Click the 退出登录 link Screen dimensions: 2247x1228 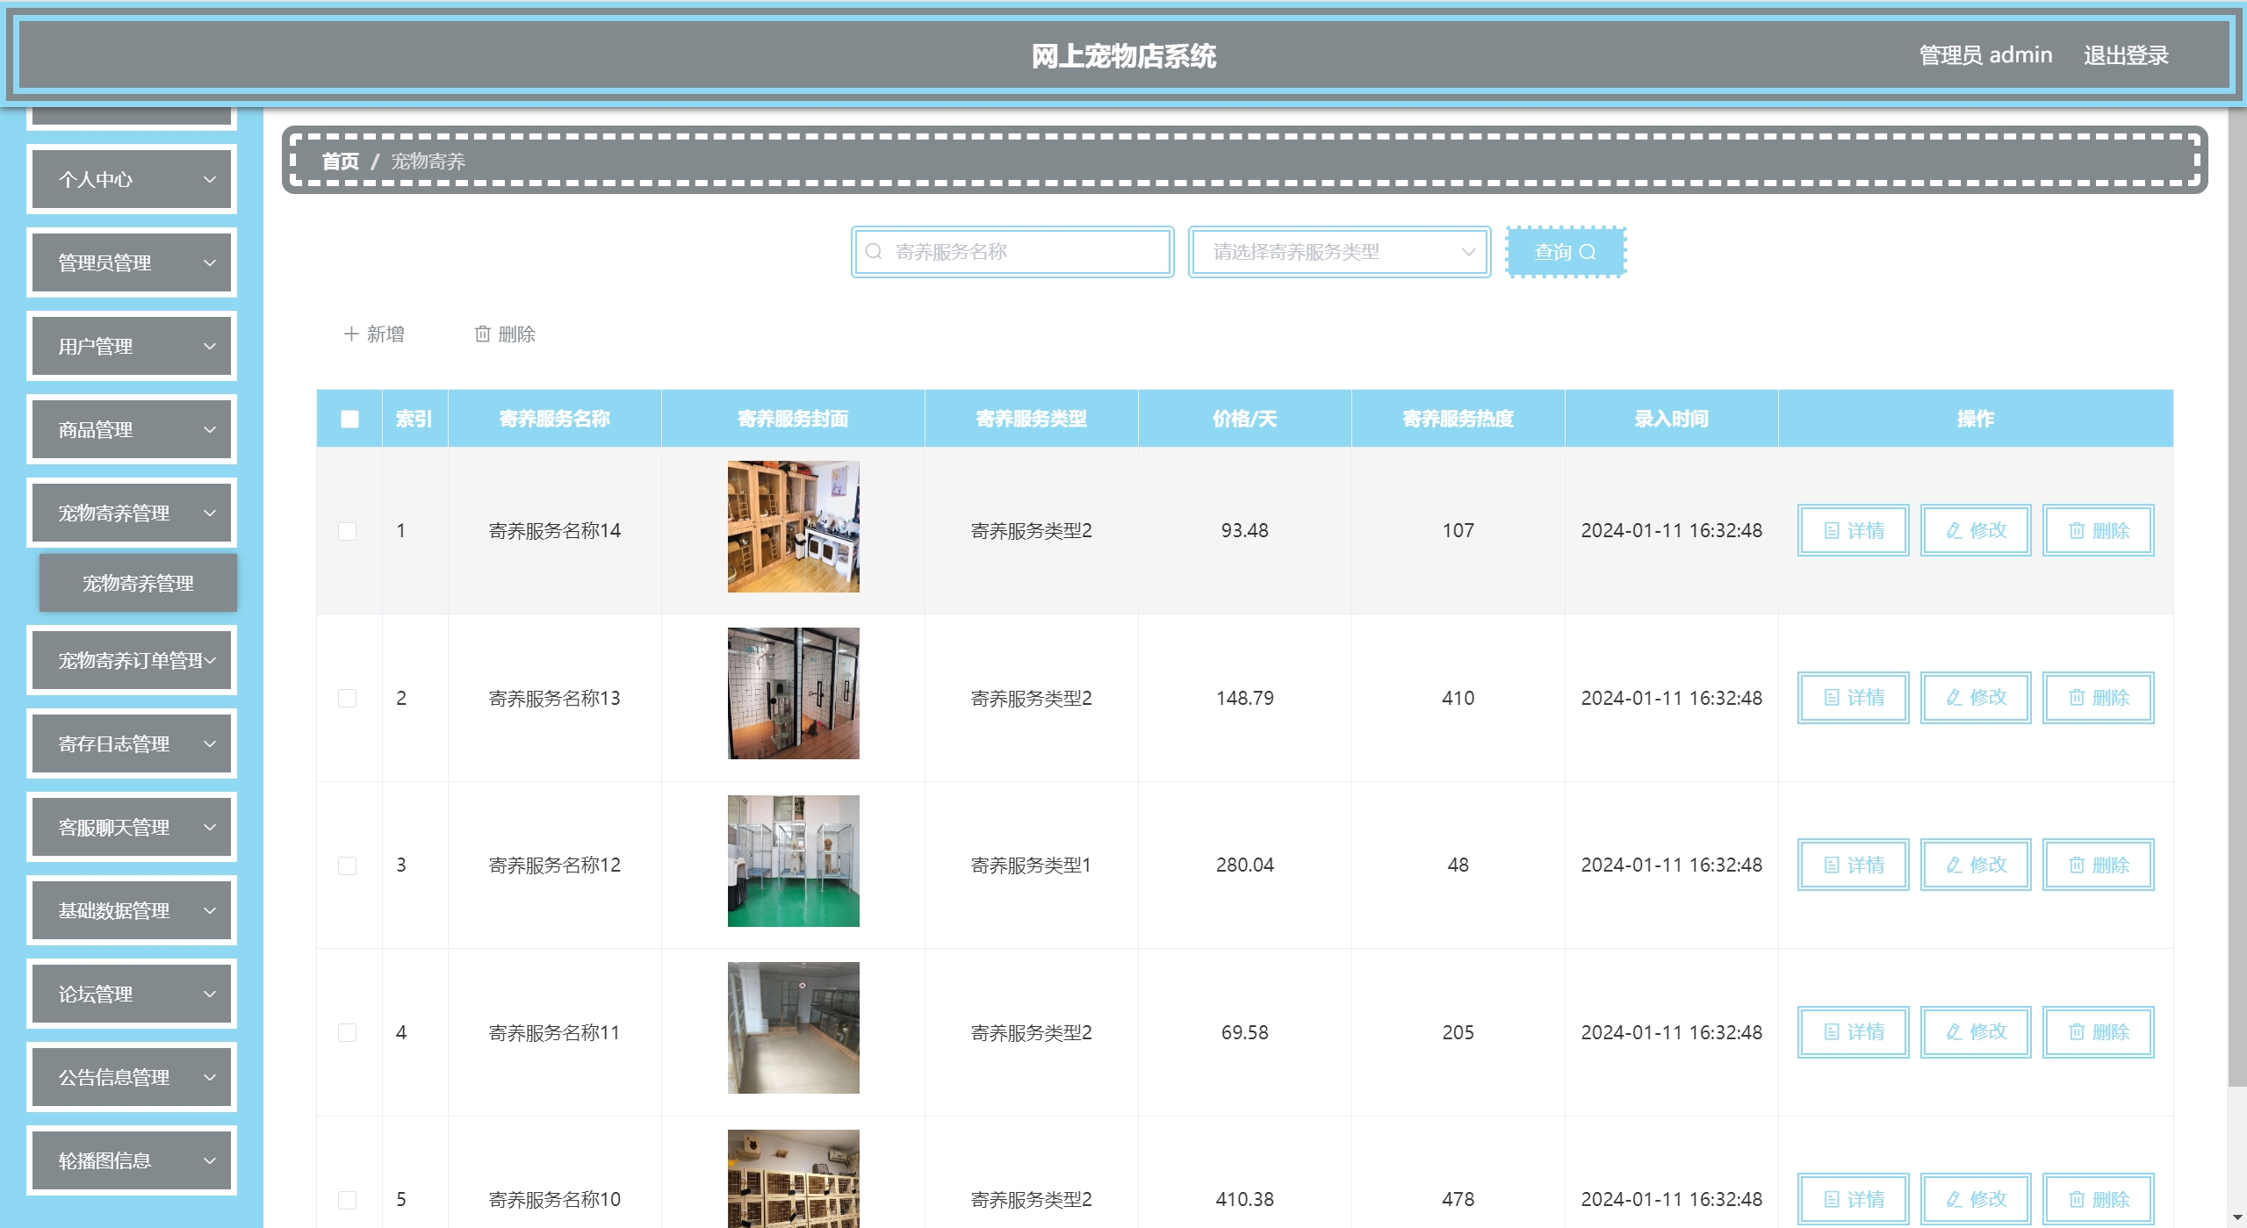coord(2126,55)
